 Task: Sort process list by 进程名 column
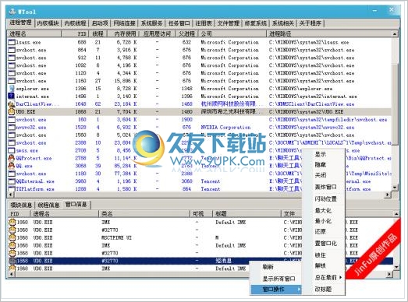(x=34, y=33)
